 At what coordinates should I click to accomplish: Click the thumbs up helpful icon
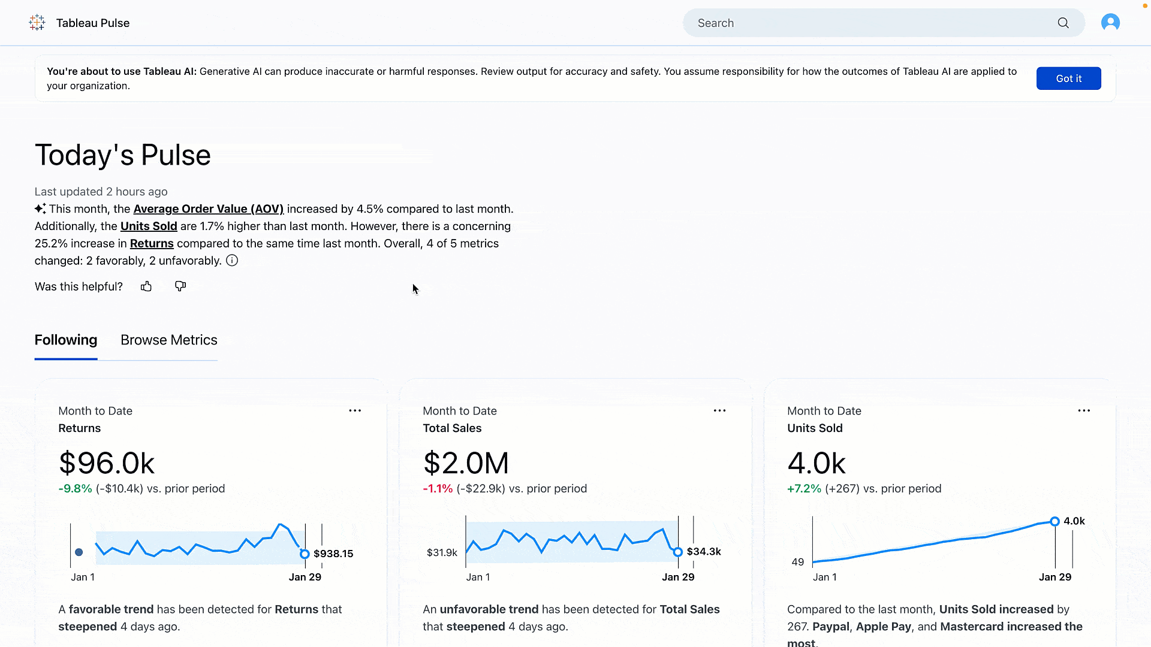(x=146, y=286)
